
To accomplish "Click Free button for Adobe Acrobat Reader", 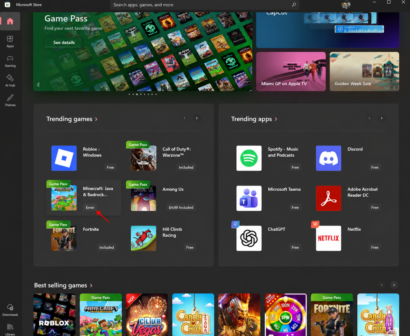I will coord(375,208).
